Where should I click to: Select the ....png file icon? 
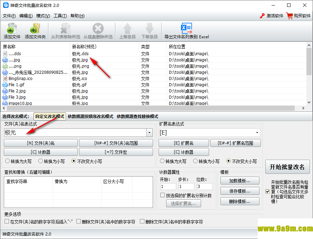(5, 66)
